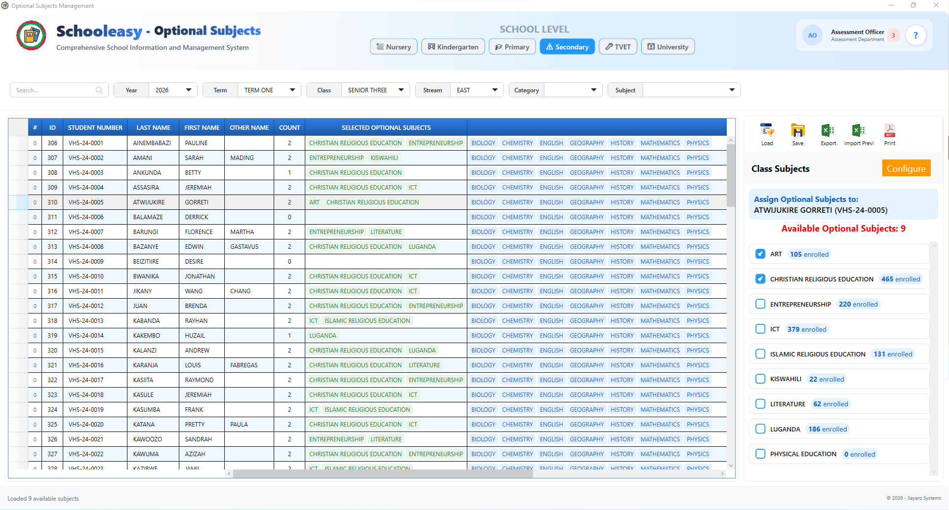Check the LITERATURE subject checkbox
The width and height of the screenshot is (949, 510).
(x=760, y=404)
